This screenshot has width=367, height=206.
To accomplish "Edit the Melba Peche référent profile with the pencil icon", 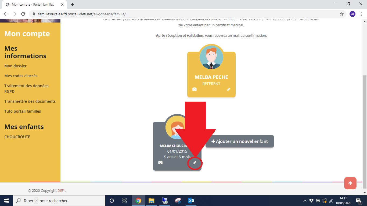I will (x=229, y=89).
